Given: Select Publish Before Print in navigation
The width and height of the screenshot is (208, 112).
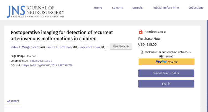Looking at the screenshot, I should point(166,8).
